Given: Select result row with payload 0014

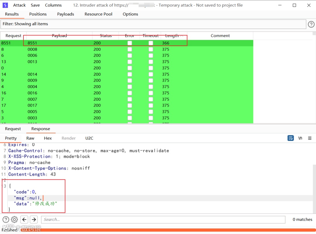Looking at the screenshot, I should tap(127, 74).
